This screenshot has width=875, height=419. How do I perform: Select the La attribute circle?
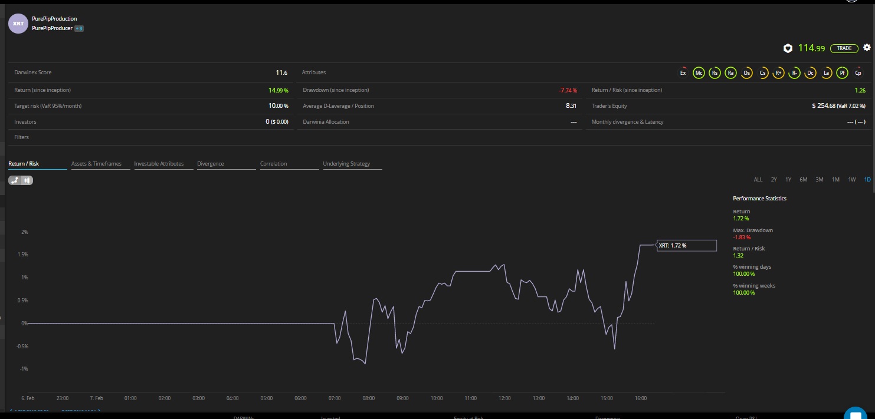tap(827, 72)
